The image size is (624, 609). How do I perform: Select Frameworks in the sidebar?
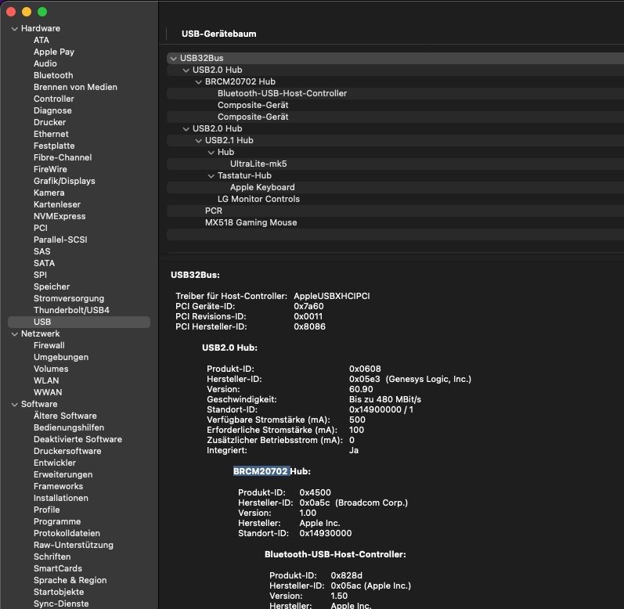tap(58, 486)
